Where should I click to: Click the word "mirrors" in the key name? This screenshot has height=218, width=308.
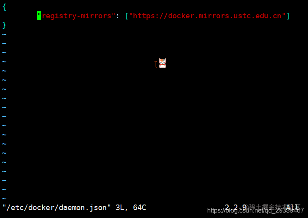(96, 16)
